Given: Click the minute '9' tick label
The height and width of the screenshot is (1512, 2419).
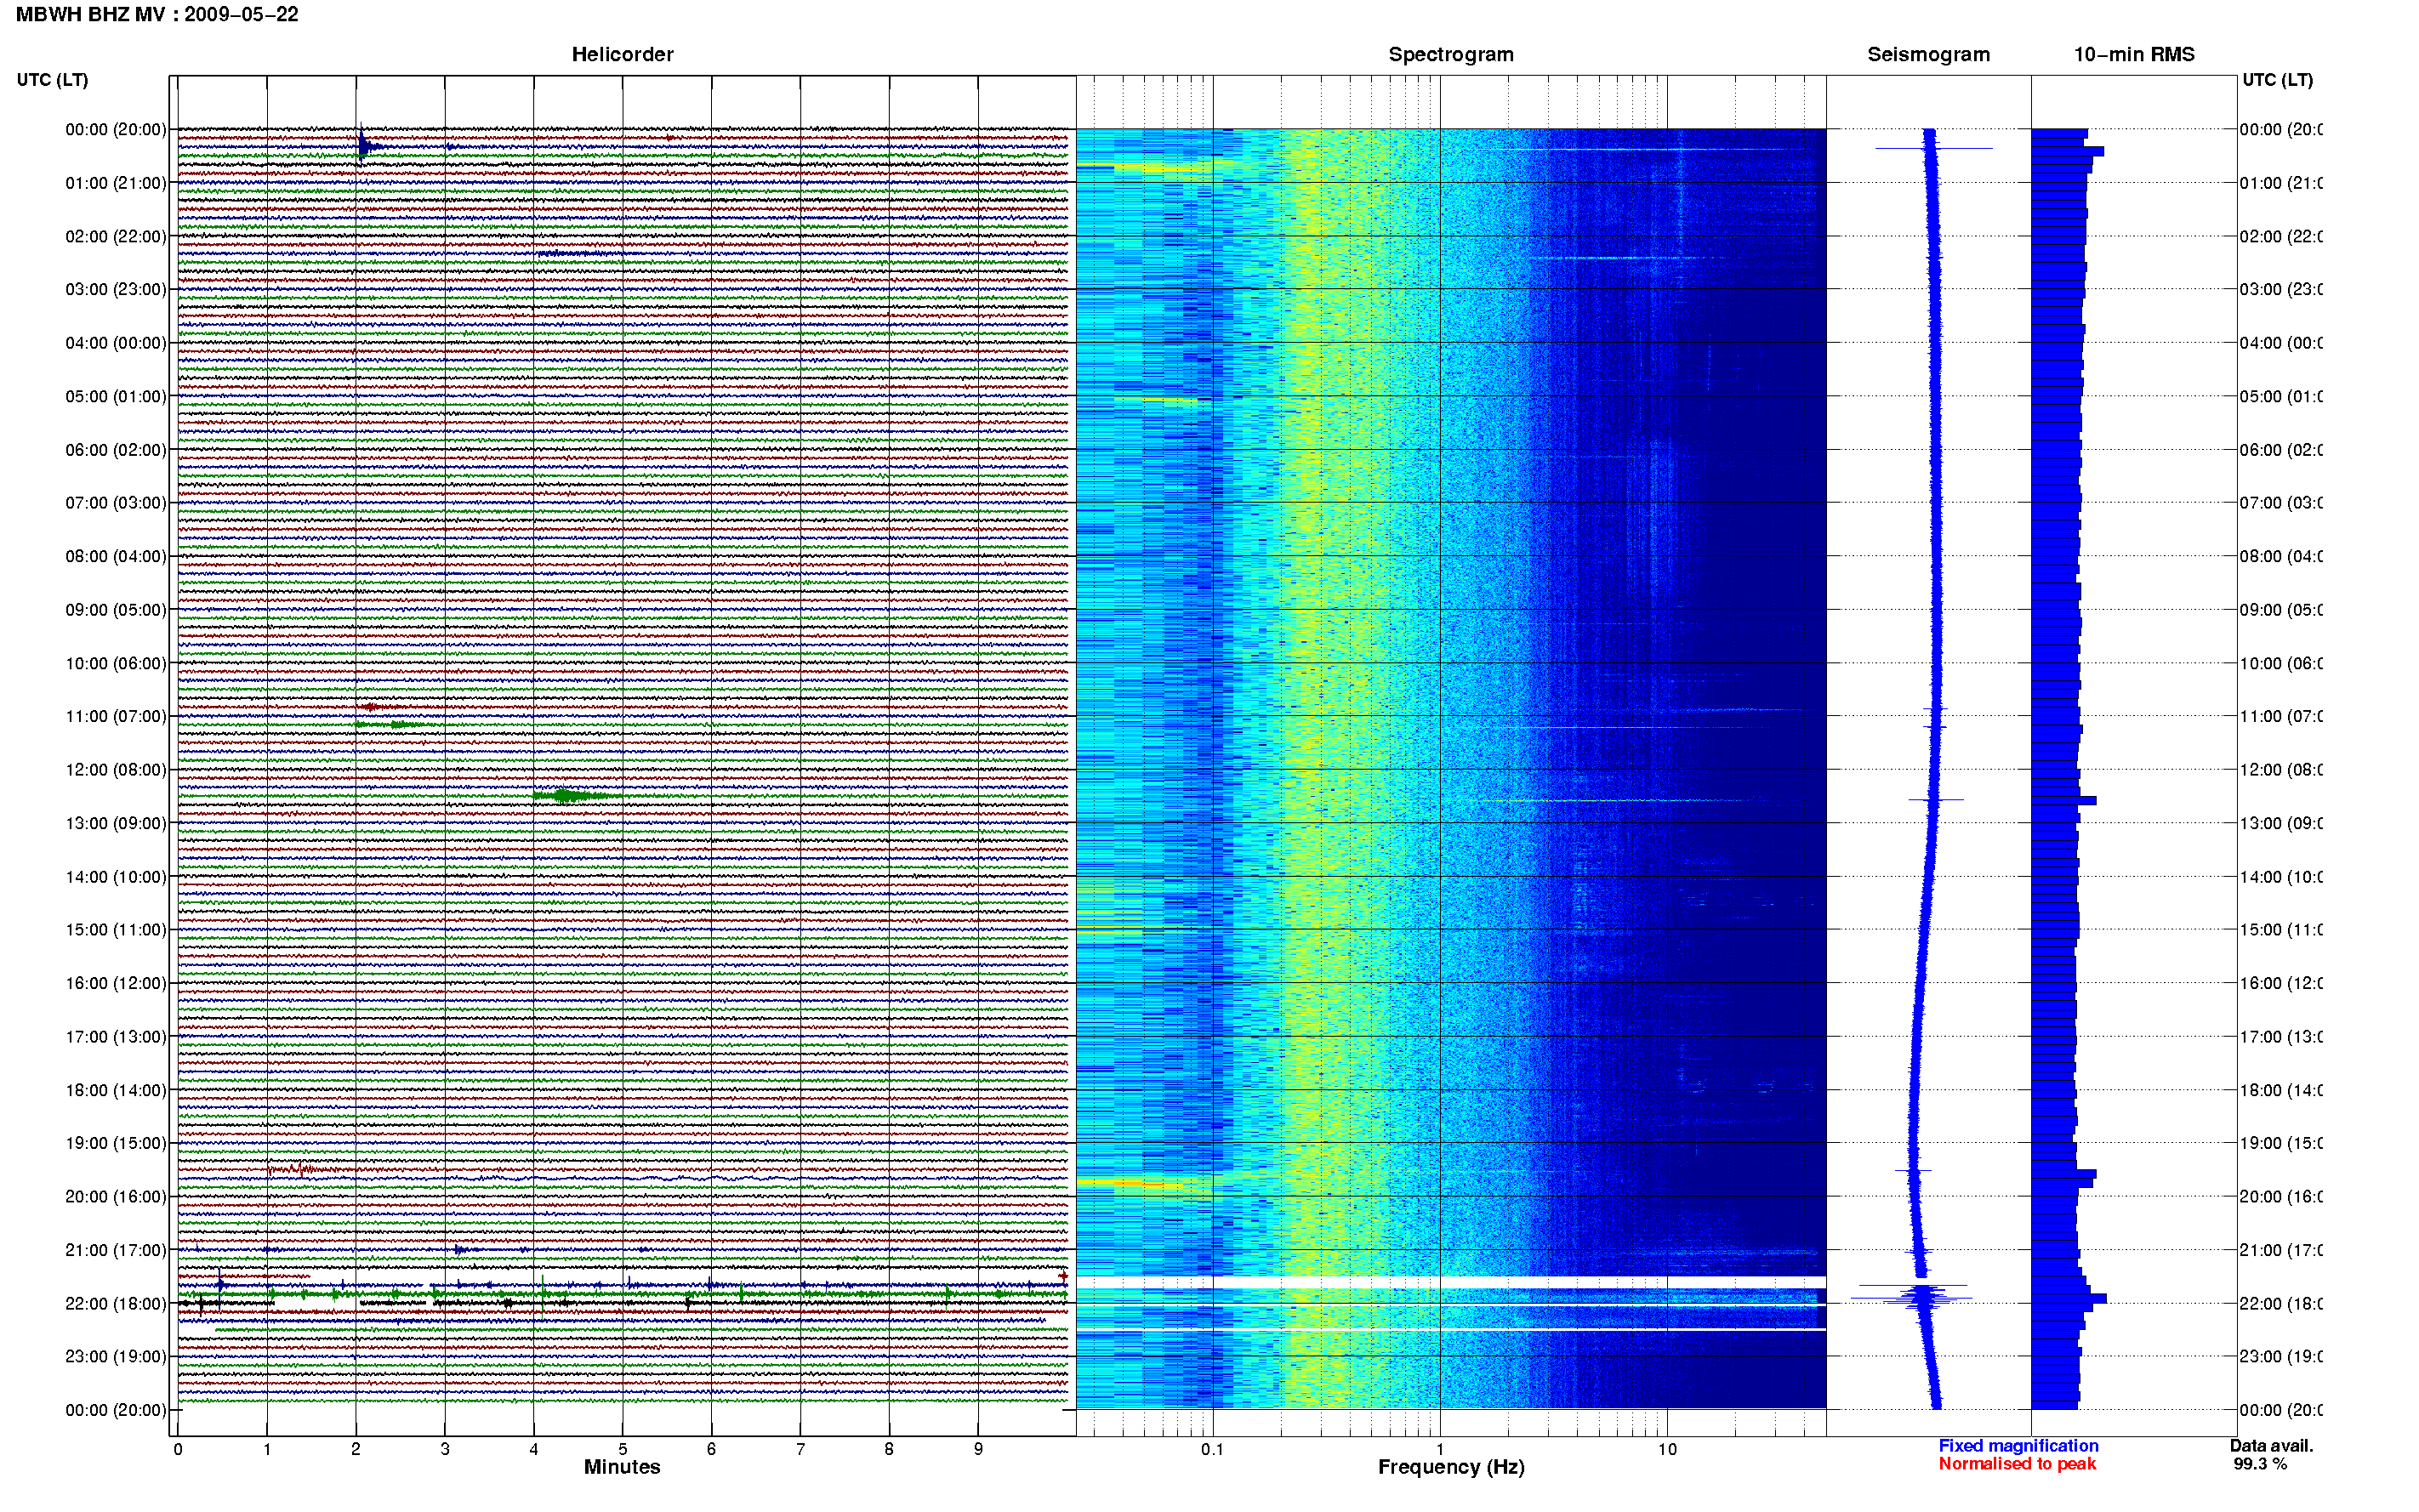Looking at the screenshot, I should point(978,1449).
